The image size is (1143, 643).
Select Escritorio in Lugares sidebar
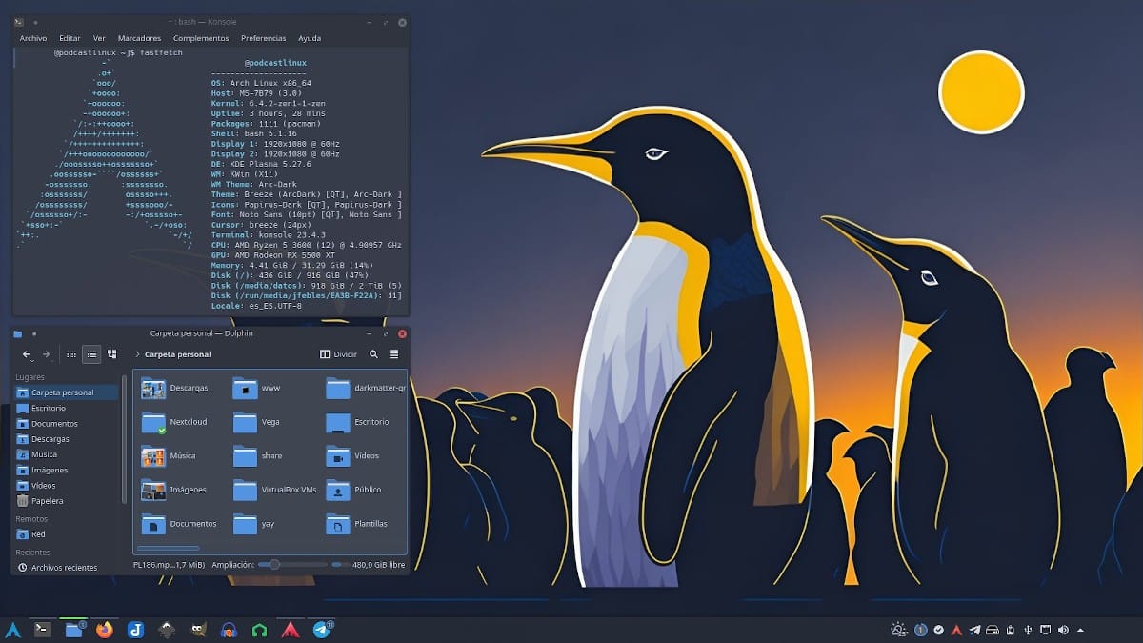[67, 408]
